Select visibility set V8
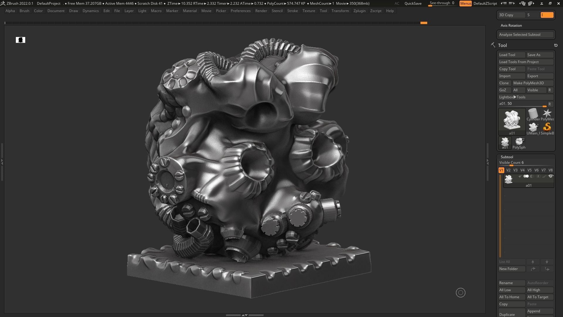563x317 pixels. click(x=550, y=170)
